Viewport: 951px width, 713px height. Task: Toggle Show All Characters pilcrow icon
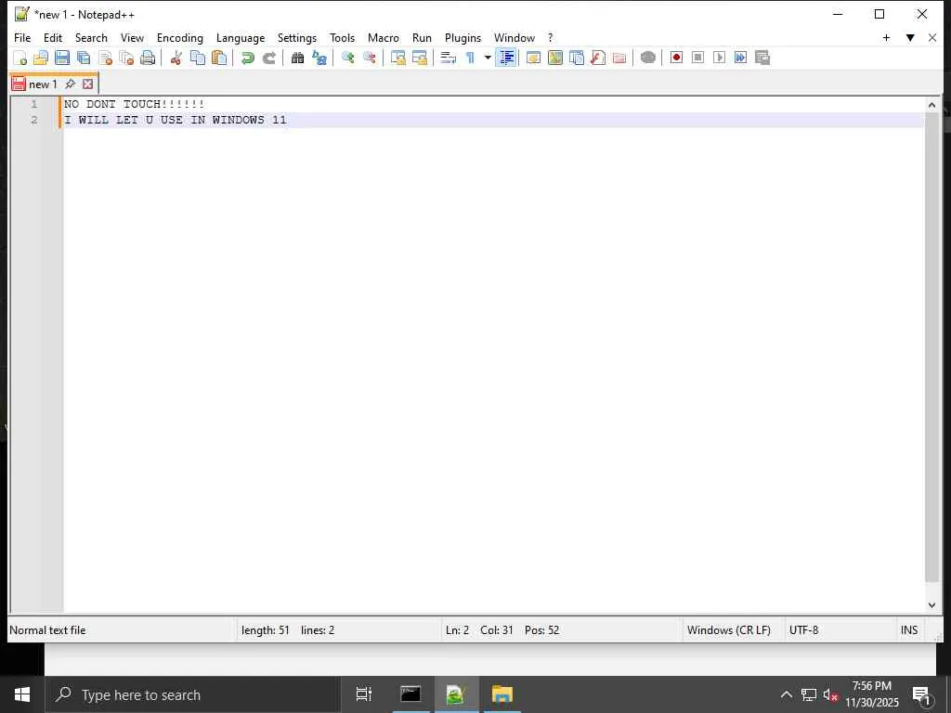pyautogui.click(x=469, y=58)
